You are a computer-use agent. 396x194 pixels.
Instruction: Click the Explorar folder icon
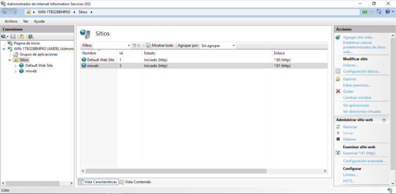tap(338, 79)
